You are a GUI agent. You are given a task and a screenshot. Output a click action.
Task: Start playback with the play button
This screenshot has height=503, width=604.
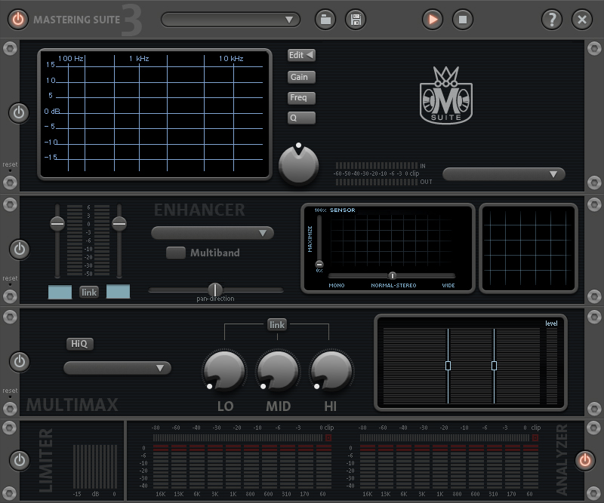coord(433,20)
